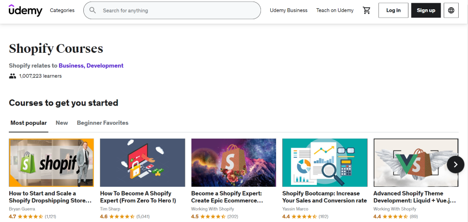Open 'Become a Shopify Expert: Create Epic Ecommerce' title
Image resolution: width=468 pixels, height=222 pixels.
227,197
